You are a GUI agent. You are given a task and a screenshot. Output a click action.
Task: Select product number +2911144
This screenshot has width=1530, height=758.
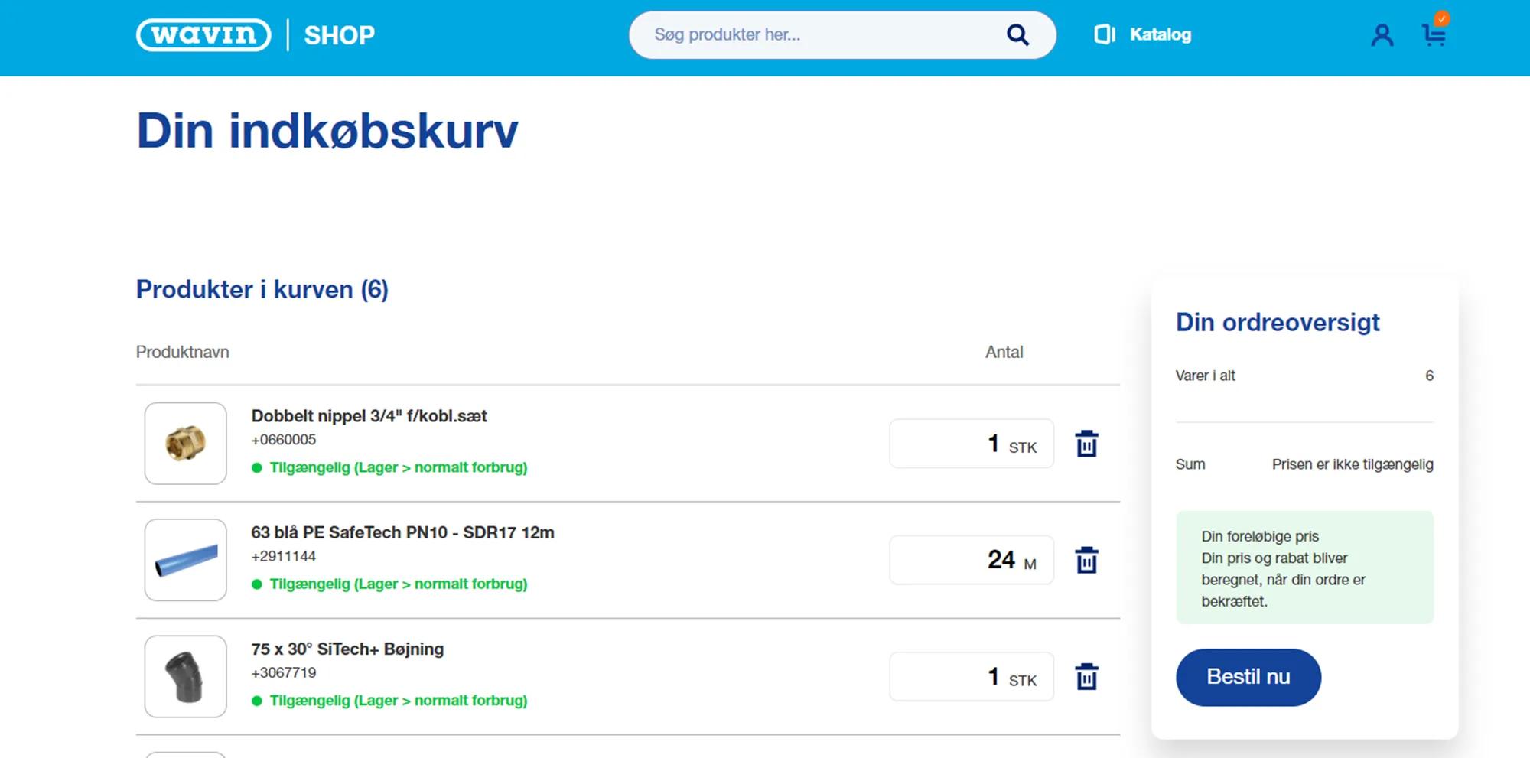pyautogui.click(x=283, y=556)
